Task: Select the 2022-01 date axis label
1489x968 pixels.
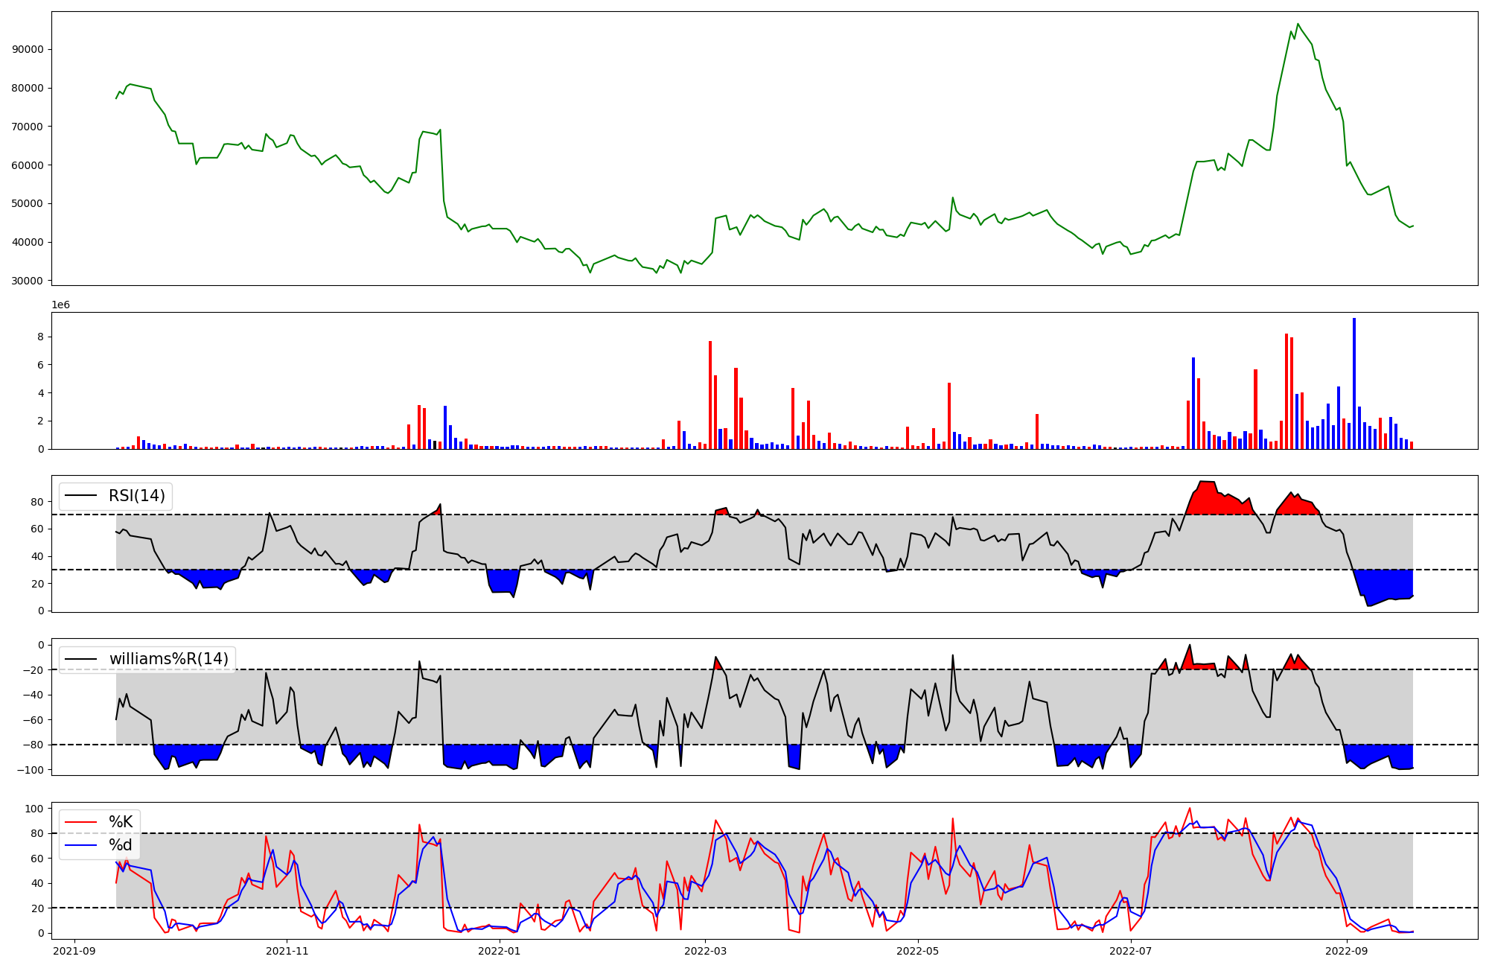Action: pyautogui.click(x=500, y=951)
